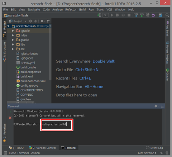Close the terminal session with the red X
Image resolution: width=172 pixels, height=157 pixels.
(x=10, y=118)
